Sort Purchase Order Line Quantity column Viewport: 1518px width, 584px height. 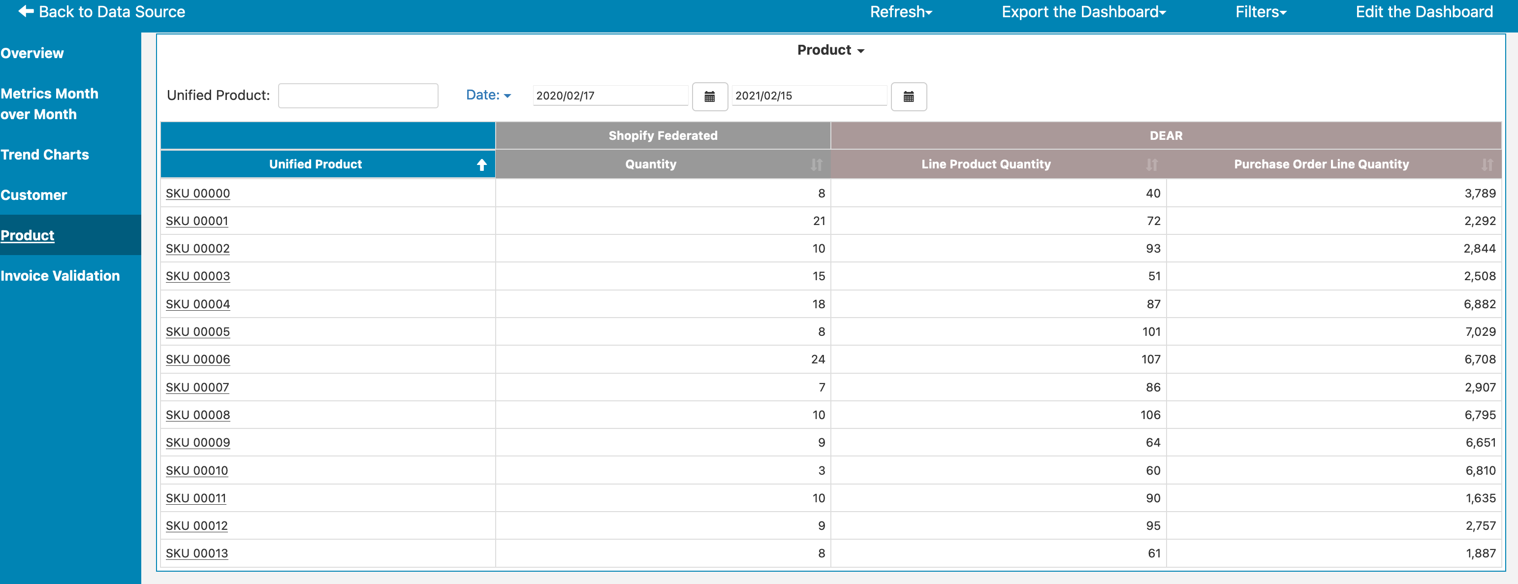click(x=1487, y=165)
